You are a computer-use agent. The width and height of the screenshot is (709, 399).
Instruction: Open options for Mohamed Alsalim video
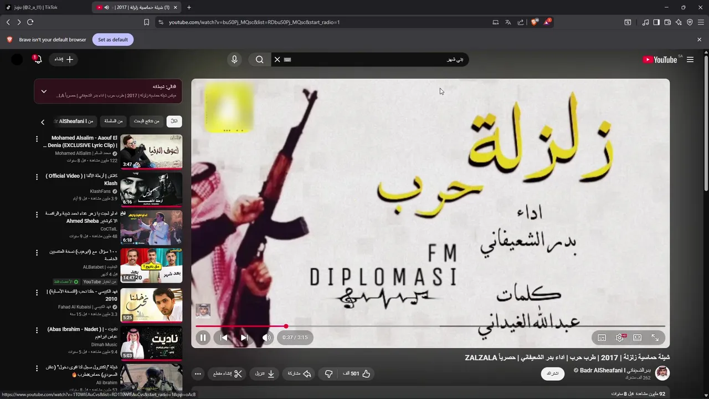pyautogui.click(x=37, y=139)
